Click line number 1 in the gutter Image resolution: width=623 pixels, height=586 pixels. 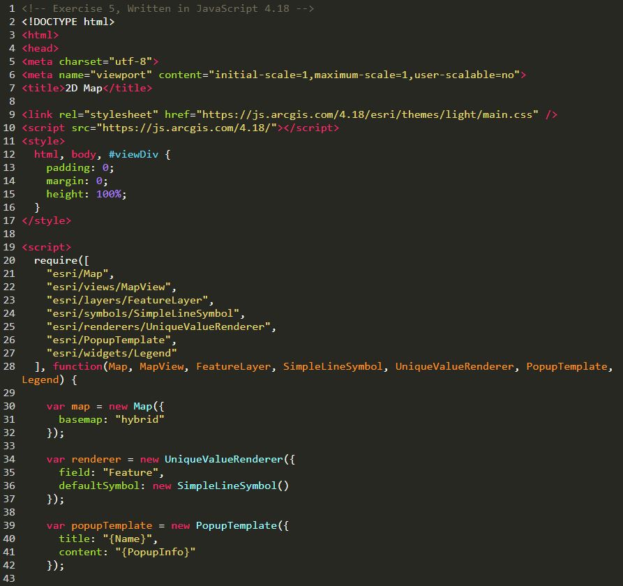click(12, 8)
